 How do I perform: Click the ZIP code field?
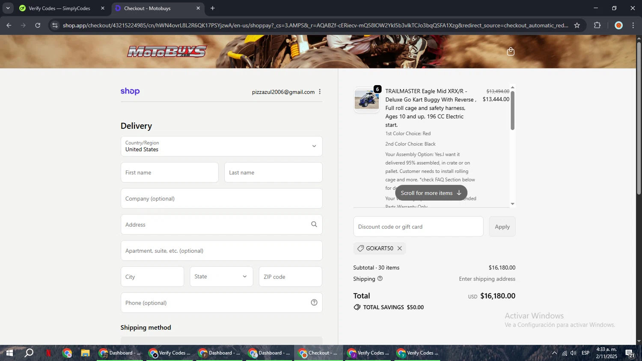click(x=290, y=277)
